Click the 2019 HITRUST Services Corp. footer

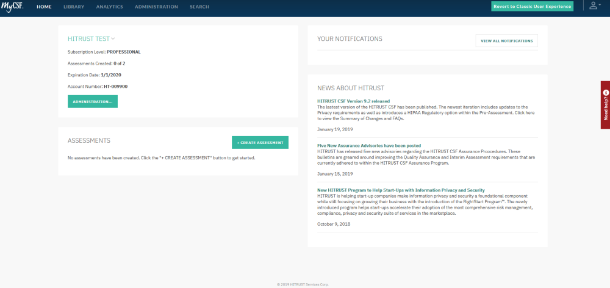click(303, 285)
